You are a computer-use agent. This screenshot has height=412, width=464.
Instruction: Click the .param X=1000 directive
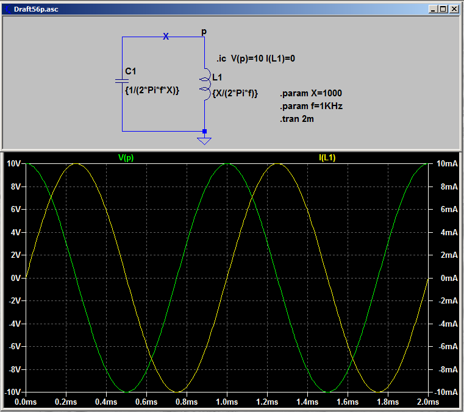pyautogui.click(x=311, y=93)
